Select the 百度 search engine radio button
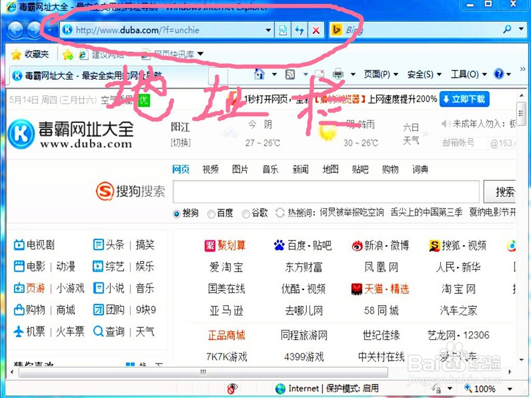531x398 pixels. pyautogui.click(x=211, y=214)
